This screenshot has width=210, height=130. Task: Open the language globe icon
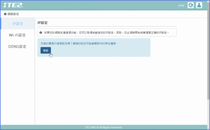tap(191, 5)
